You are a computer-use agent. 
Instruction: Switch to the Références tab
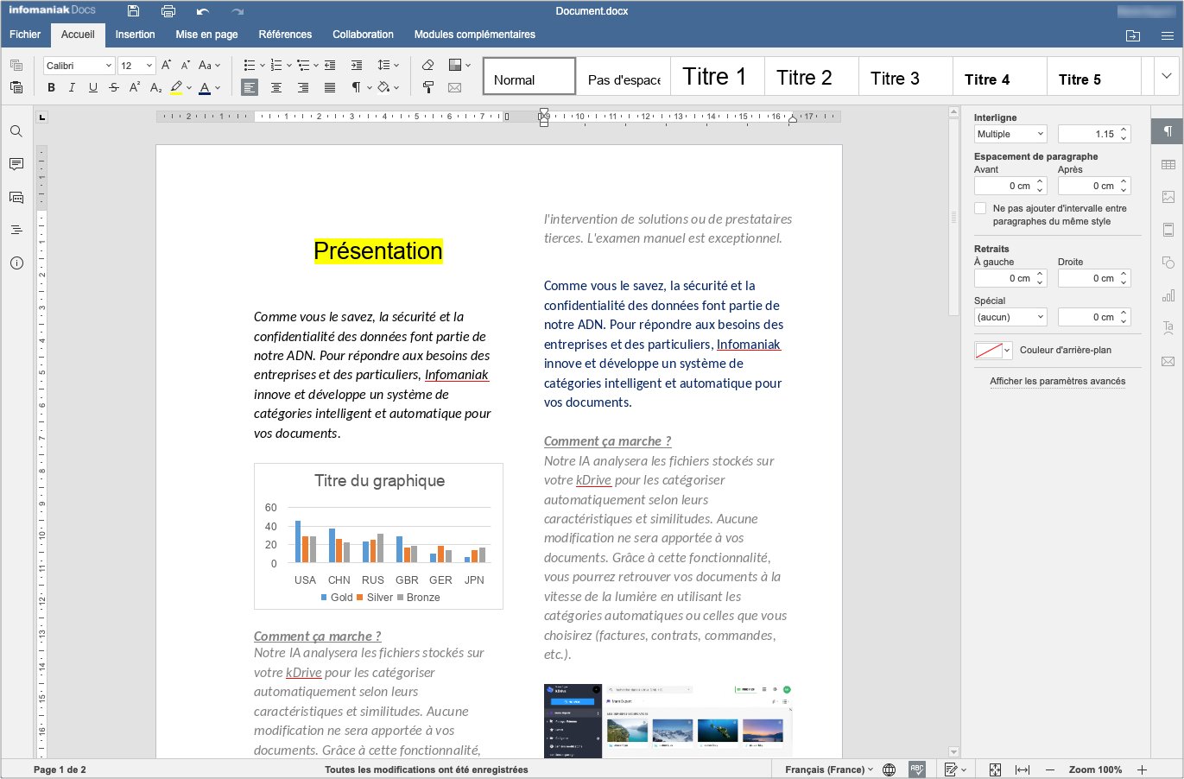click(285, 35)
